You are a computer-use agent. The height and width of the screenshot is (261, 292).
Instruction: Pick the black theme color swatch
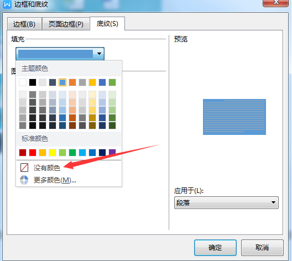(x=33, y=82)
